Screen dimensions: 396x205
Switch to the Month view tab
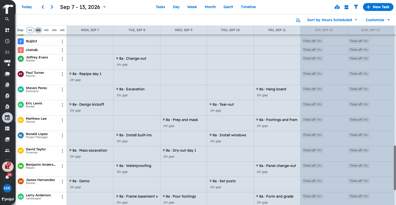pyautogui.click(x=210, y=7)
